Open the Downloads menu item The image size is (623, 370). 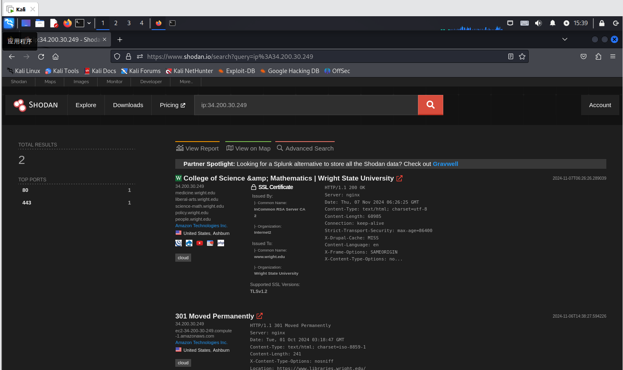(128, 105)
